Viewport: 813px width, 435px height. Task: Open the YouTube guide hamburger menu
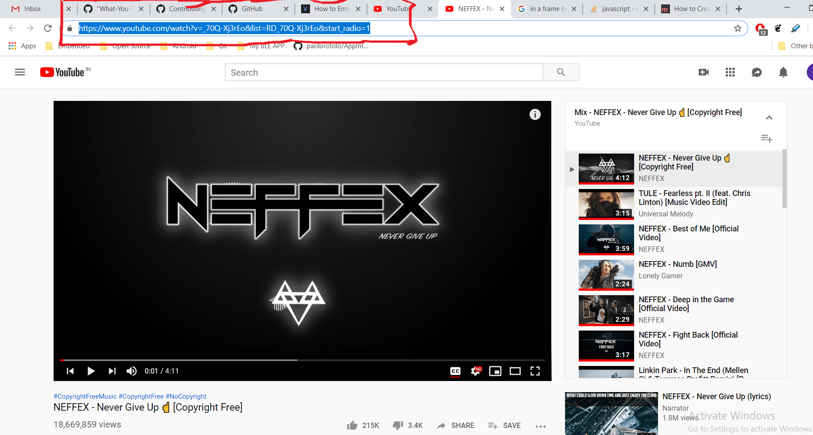pyautogui.click(x=20, y=72)
